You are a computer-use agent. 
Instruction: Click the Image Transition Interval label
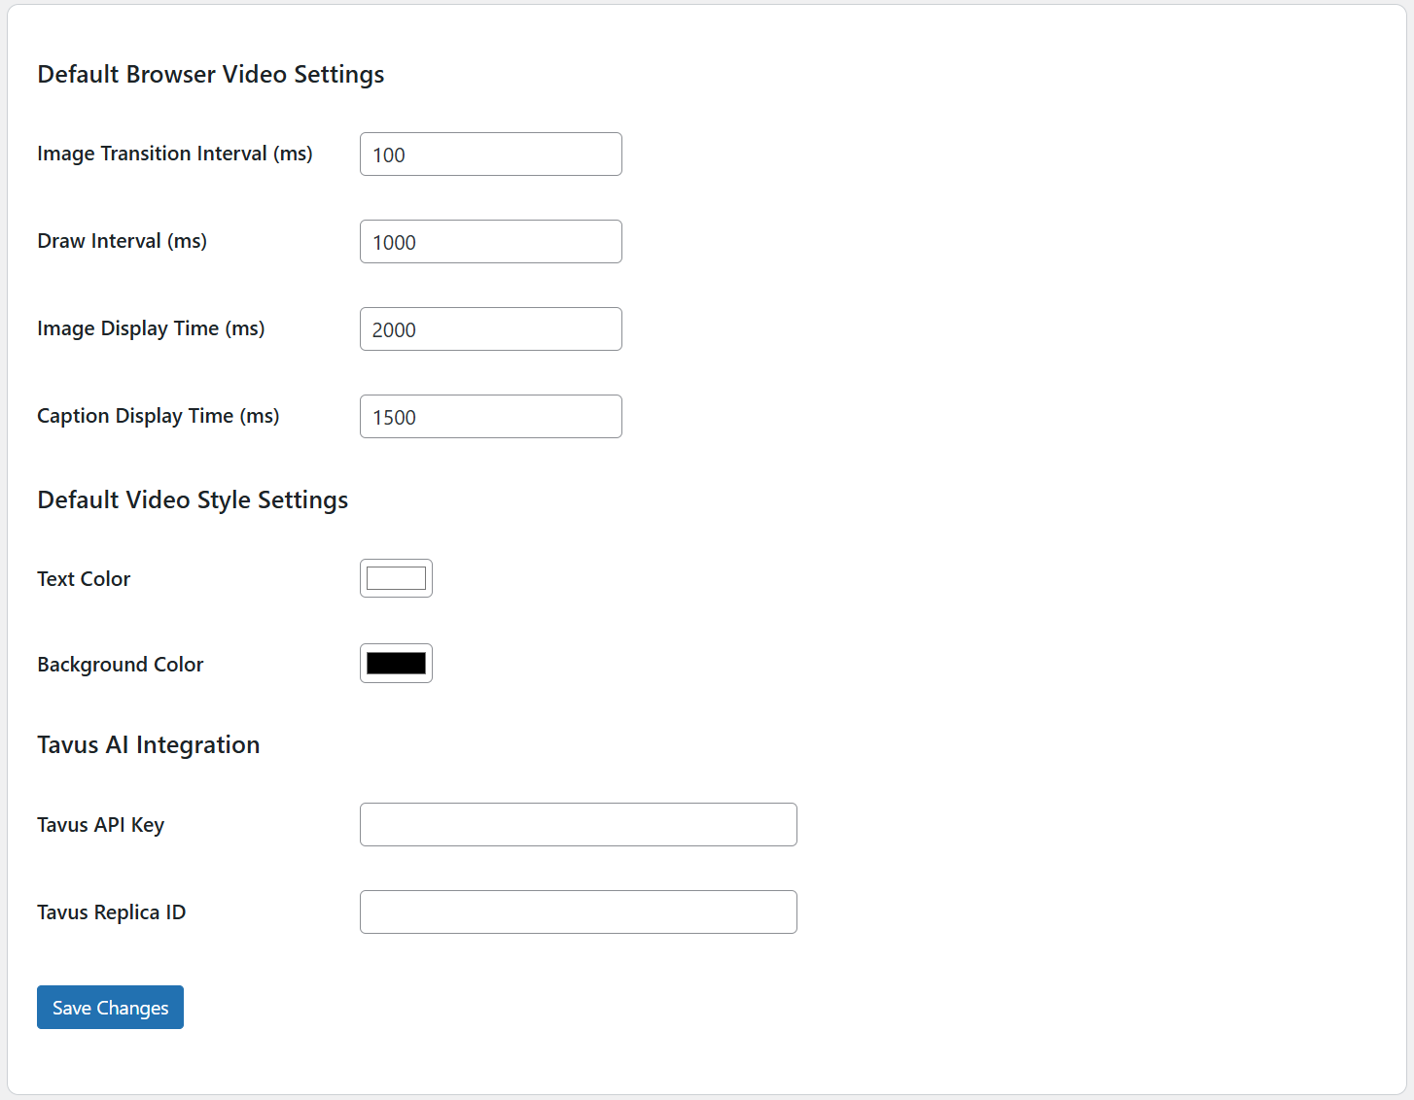tap(174, 153)
